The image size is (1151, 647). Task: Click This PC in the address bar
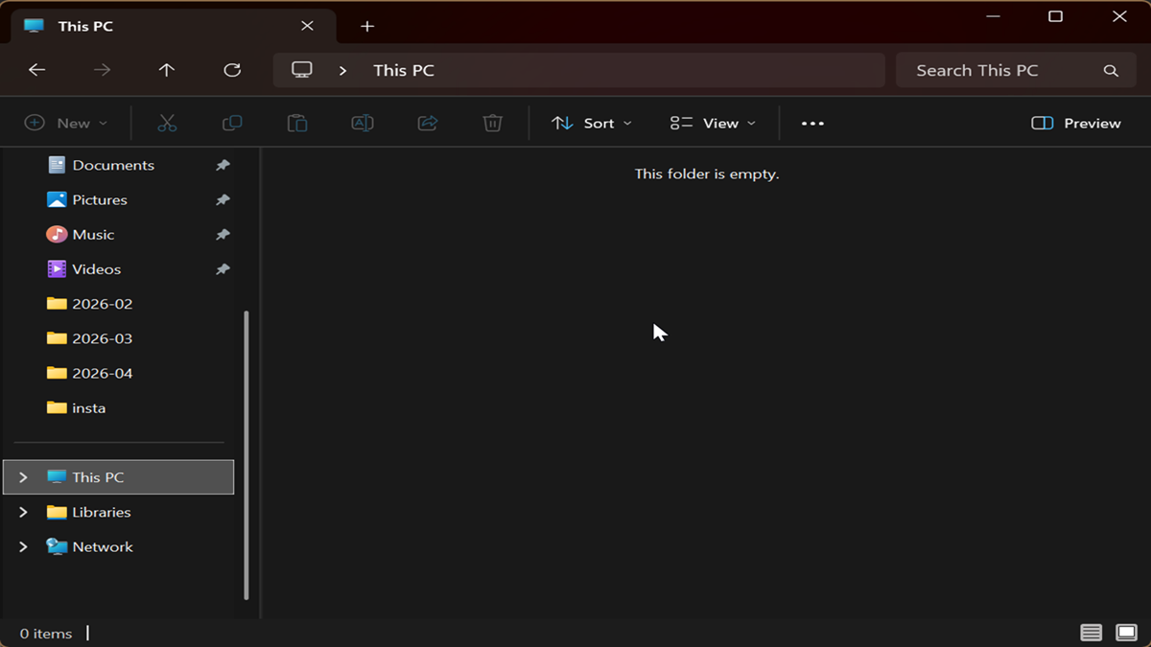pos(404,70)
